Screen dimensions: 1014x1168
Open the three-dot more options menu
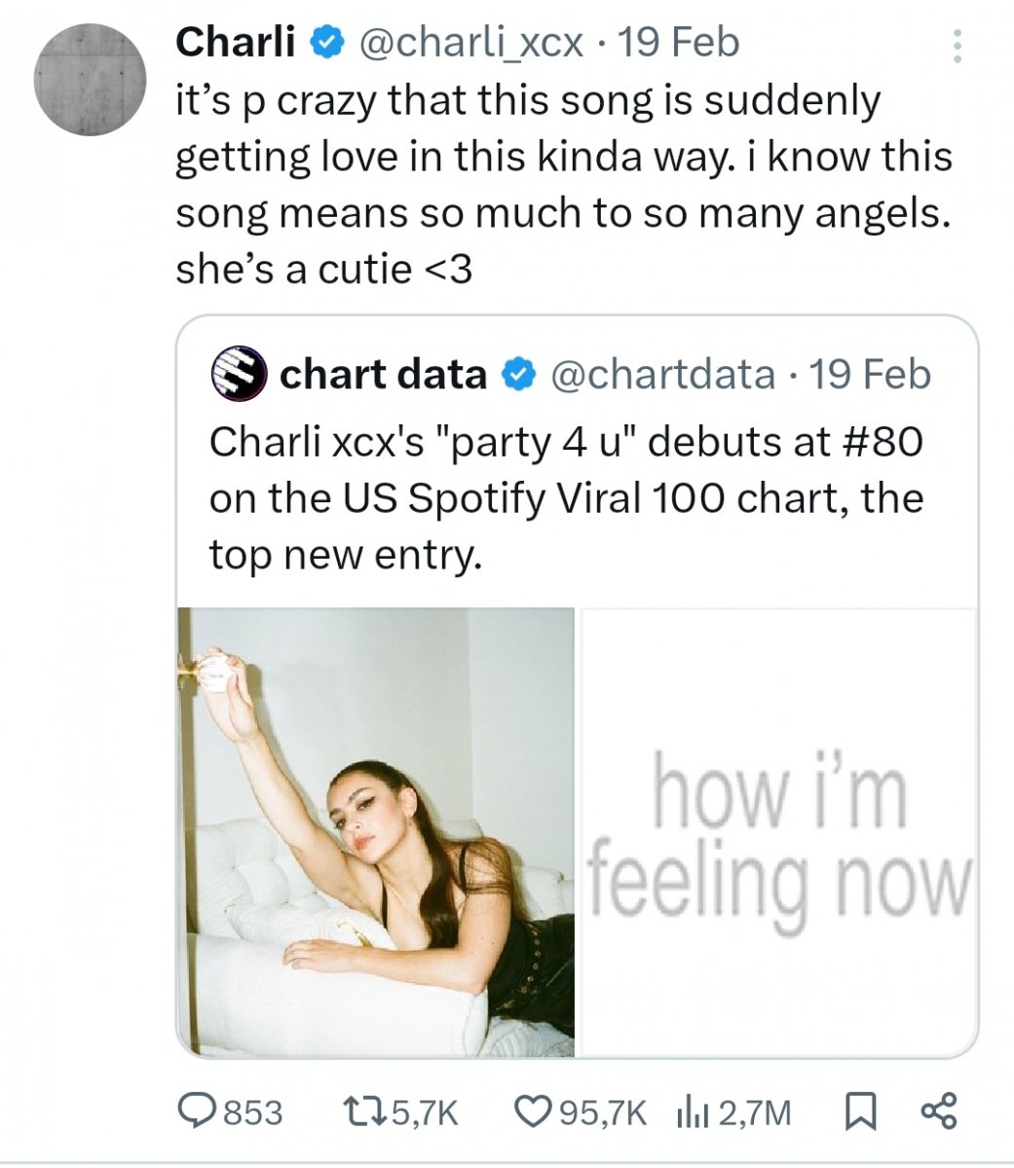point(957,46)
